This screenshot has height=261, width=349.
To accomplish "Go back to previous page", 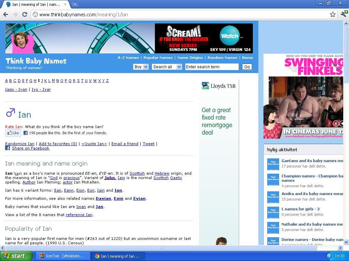I will coord(6,14).
